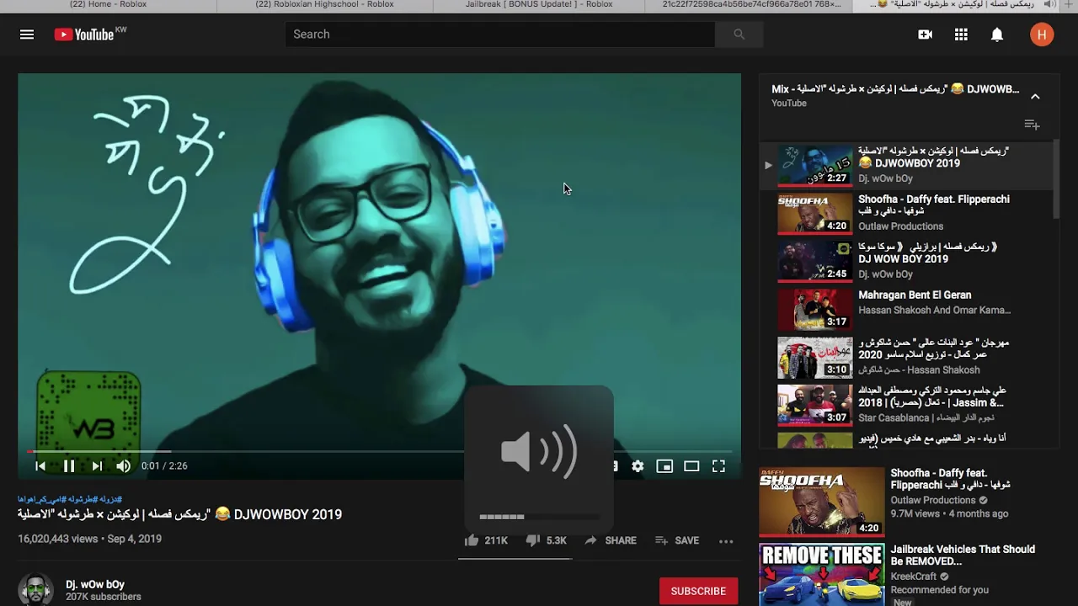Open the YouTube apps grid
Screen dimensions: 1078x606
pyautogui.click(x=961, y=35)
